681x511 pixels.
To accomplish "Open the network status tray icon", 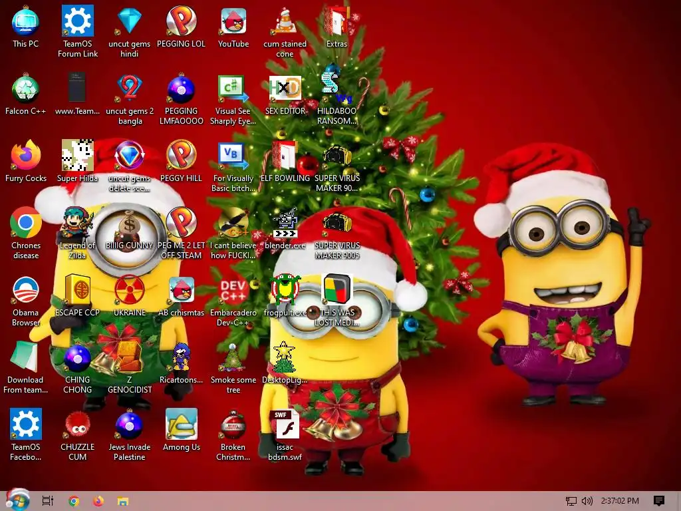I will [571, 501].
